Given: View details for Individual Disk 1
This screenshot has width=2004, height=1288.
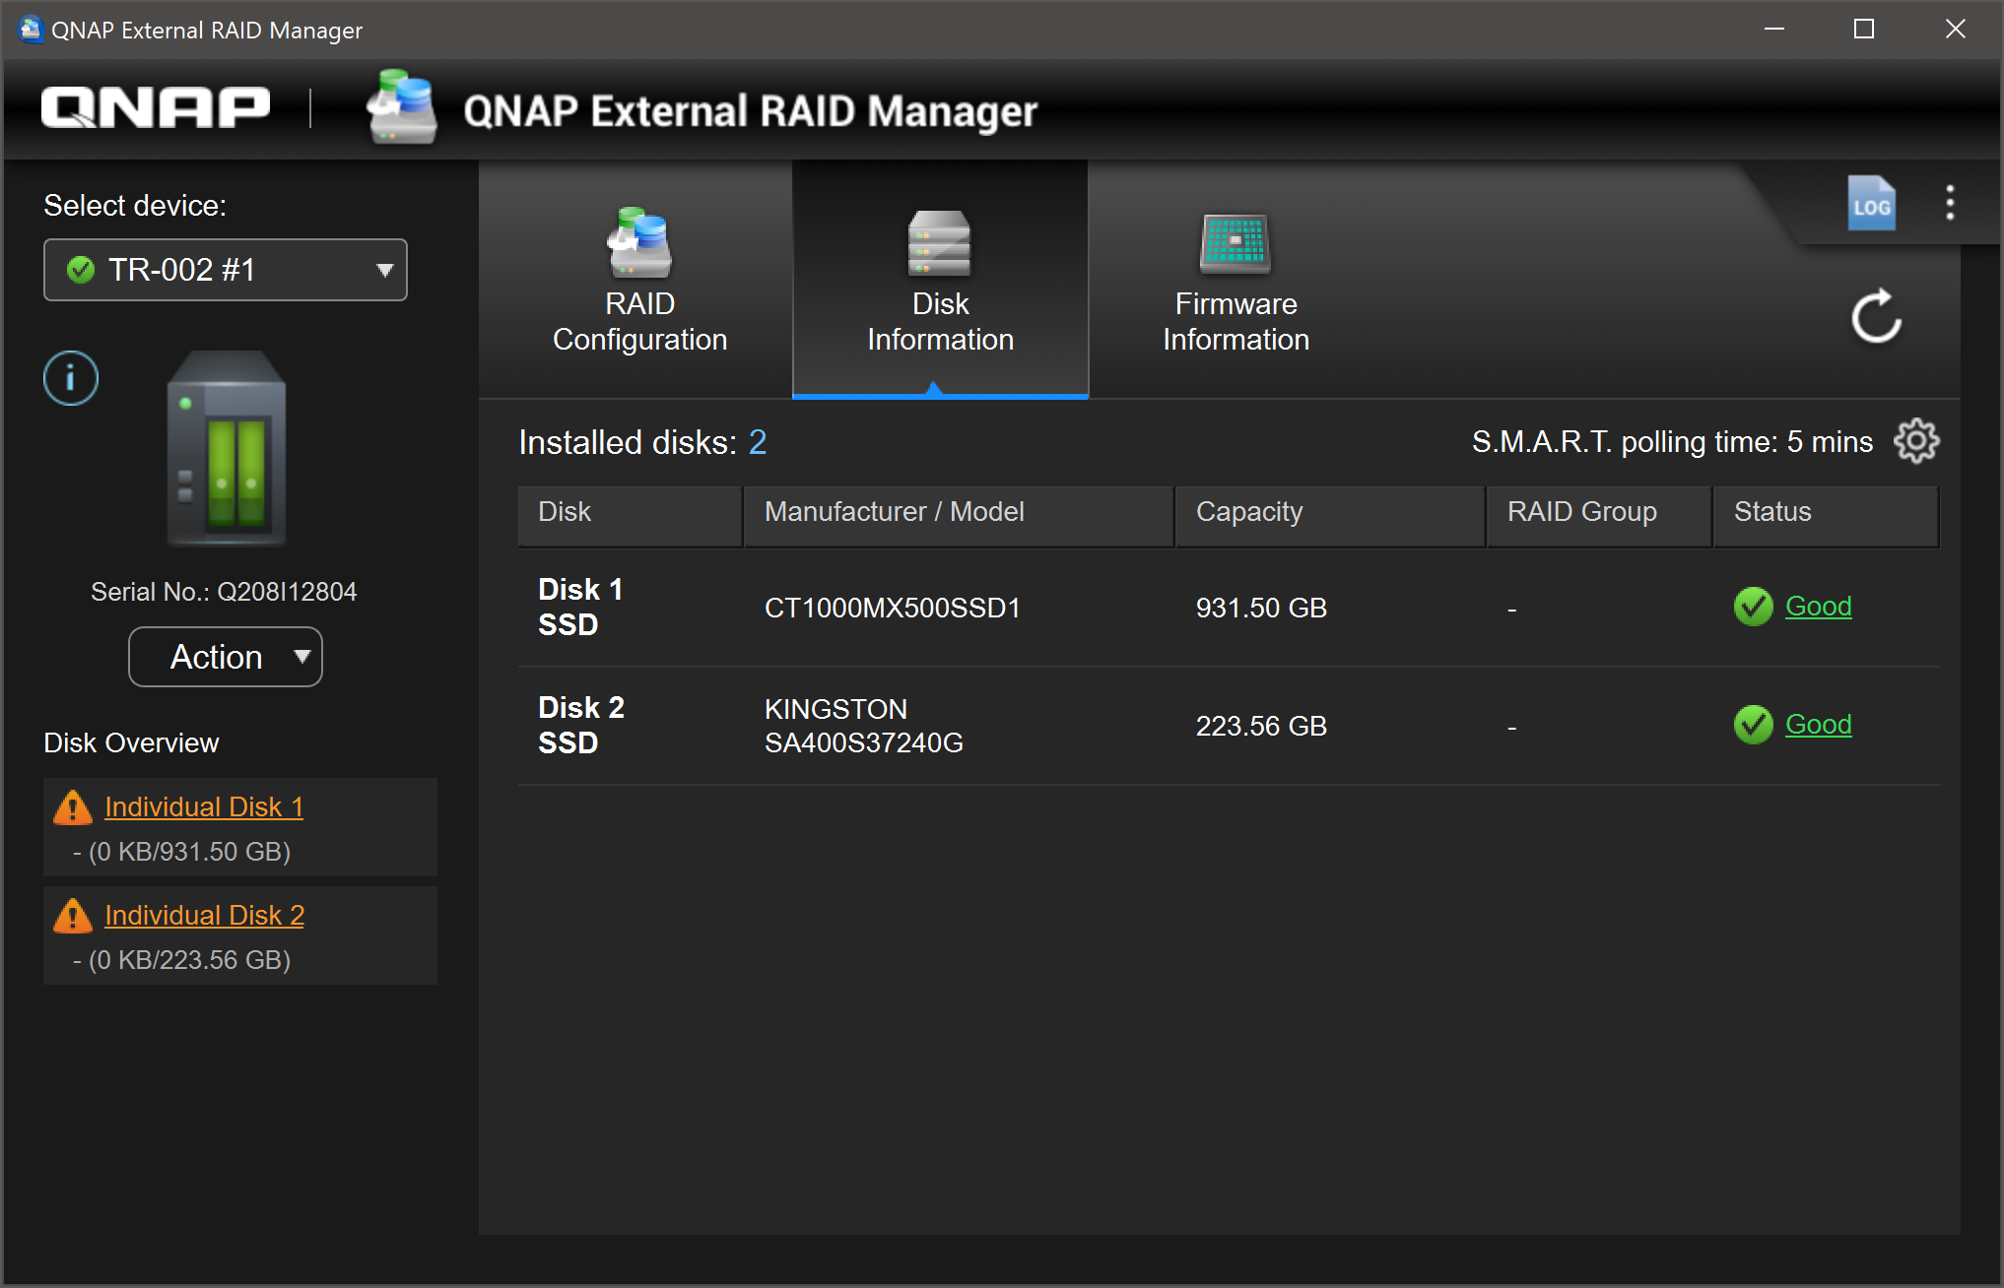Looking at the screenshot, I should (x=205, y=806).
